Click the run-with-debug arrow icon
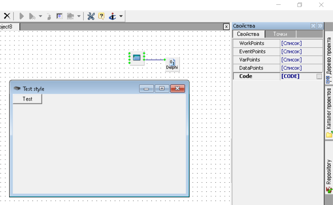This screenshot has height=205, width=333. (32, 16)
